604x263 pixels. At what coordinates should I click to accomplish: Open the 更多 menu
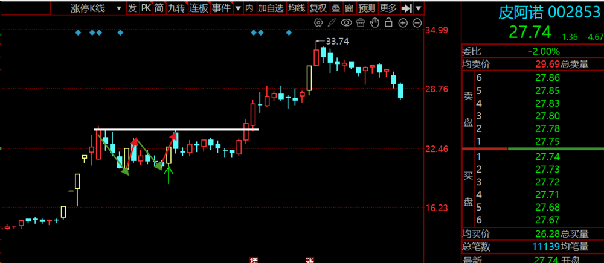tap(388, 8)
